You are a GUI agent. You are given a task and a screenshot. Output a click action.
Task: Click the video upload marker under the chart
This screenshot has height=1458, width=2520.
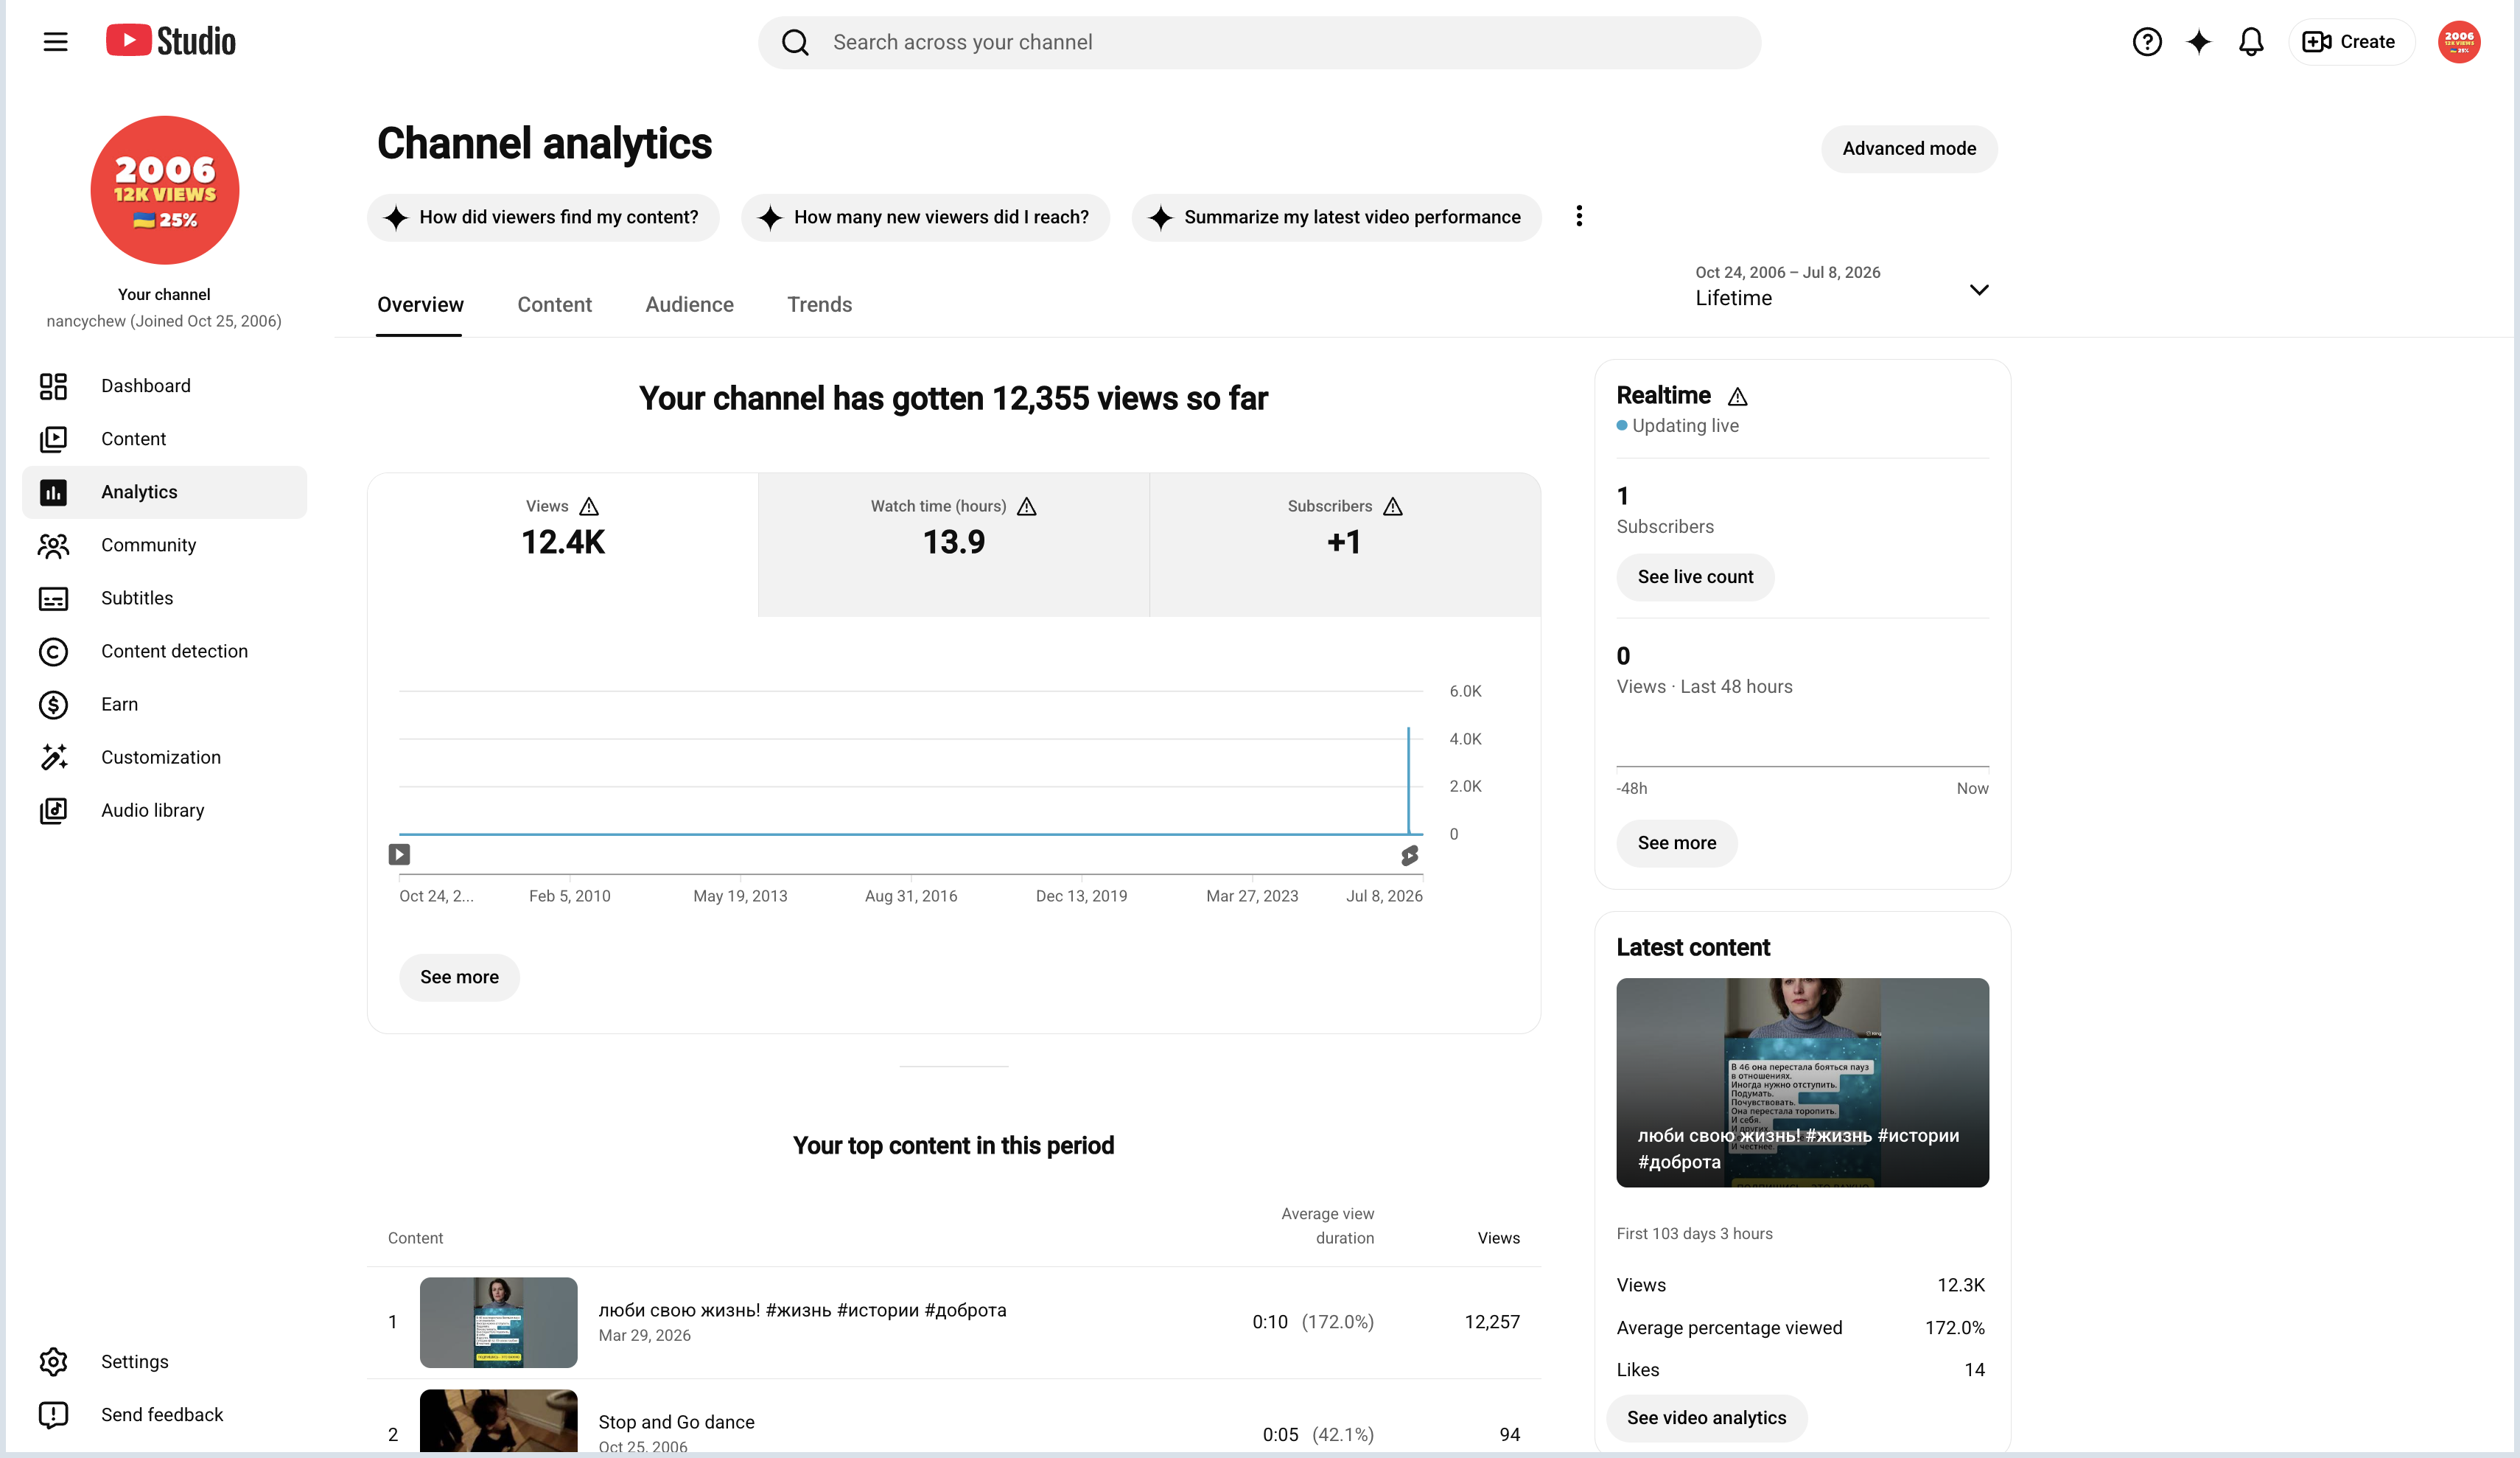(399, 854)
